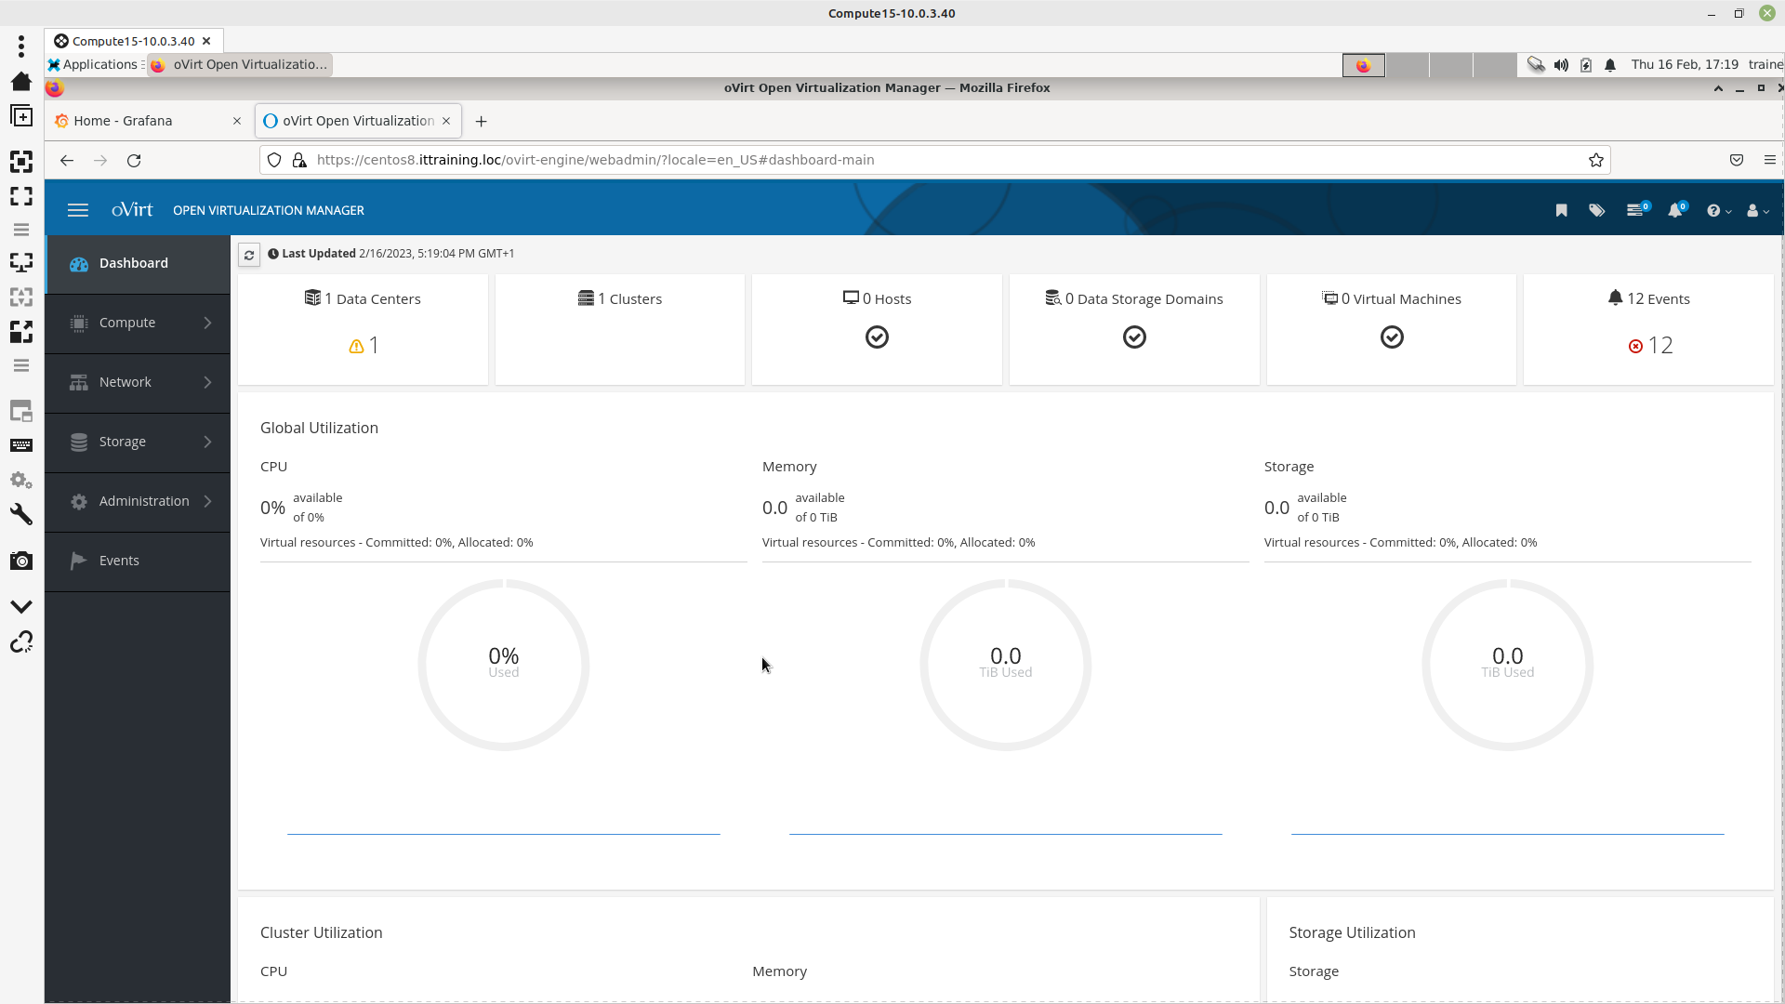Open the tags icon in oVirt header
1785x1004 pixels.
(x=1596, y=211)
